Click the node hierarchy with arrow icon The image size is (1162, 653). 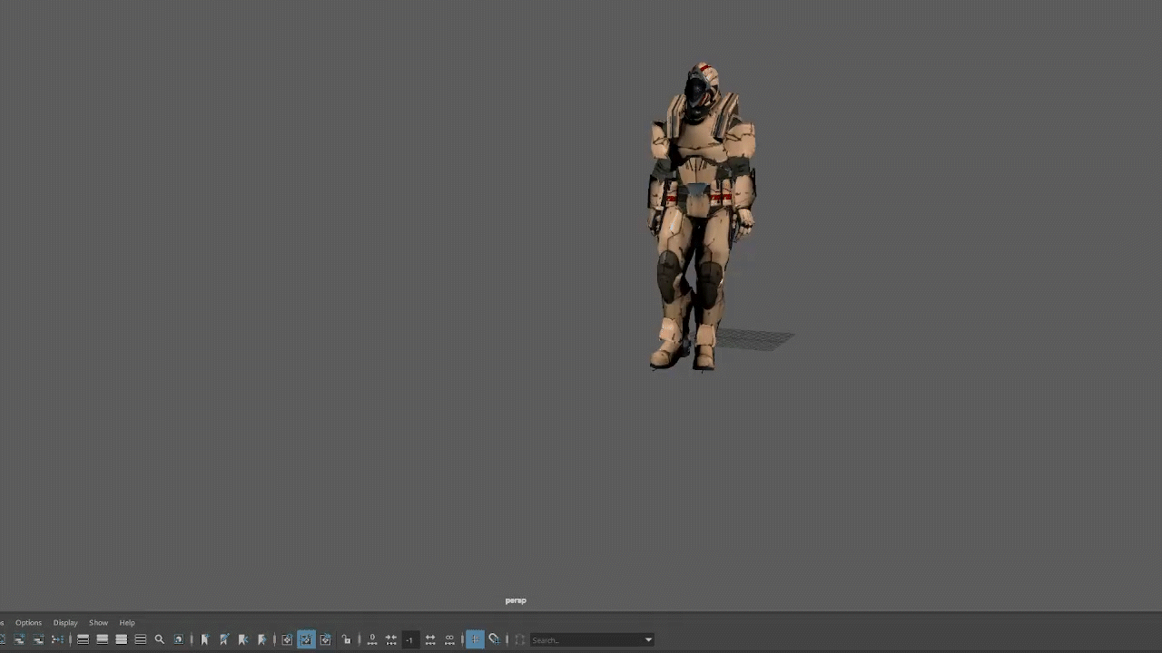pos(57,639)
